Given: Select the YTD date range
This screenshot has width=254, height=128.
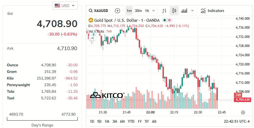Looking at the screenshot, I should [131, 121].
